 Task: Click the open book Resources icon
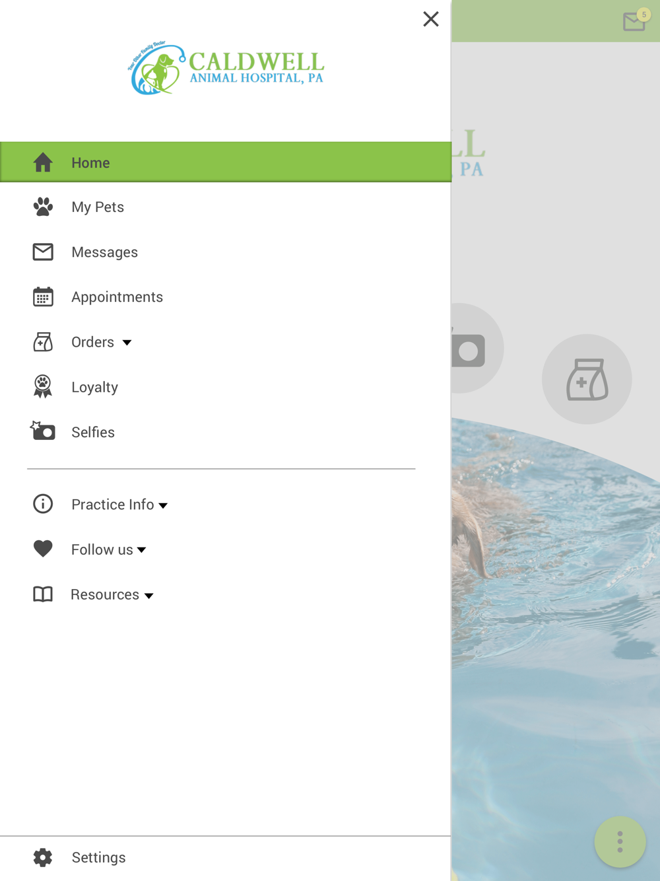point(43,594)
